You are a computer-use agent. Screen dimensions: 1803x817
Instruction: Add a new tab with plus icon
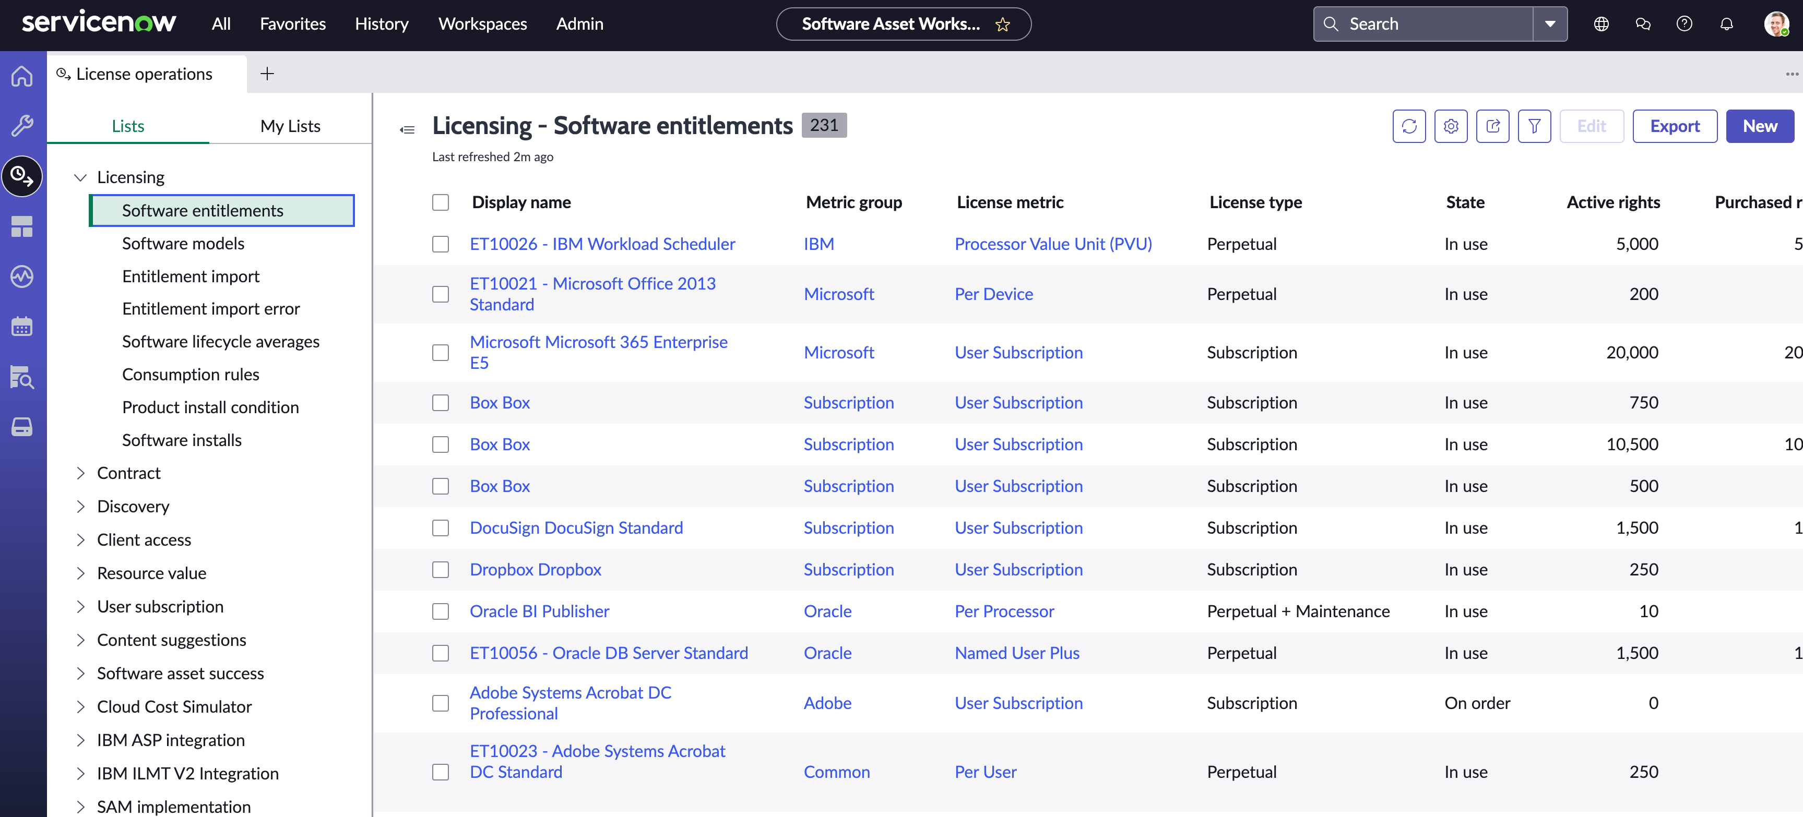[267, 74]
